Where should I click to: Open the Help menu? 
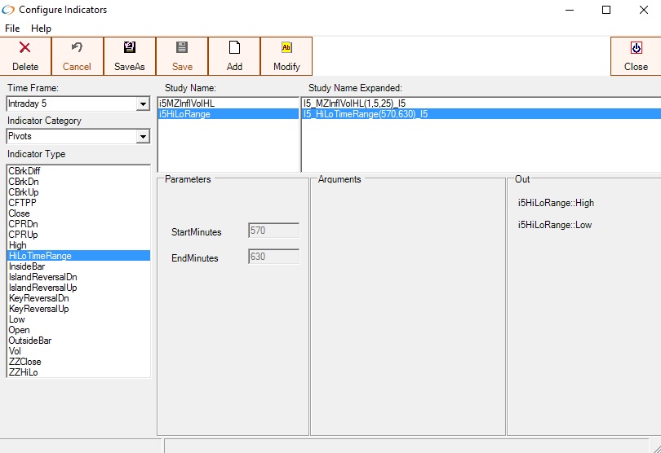[41, 29]
